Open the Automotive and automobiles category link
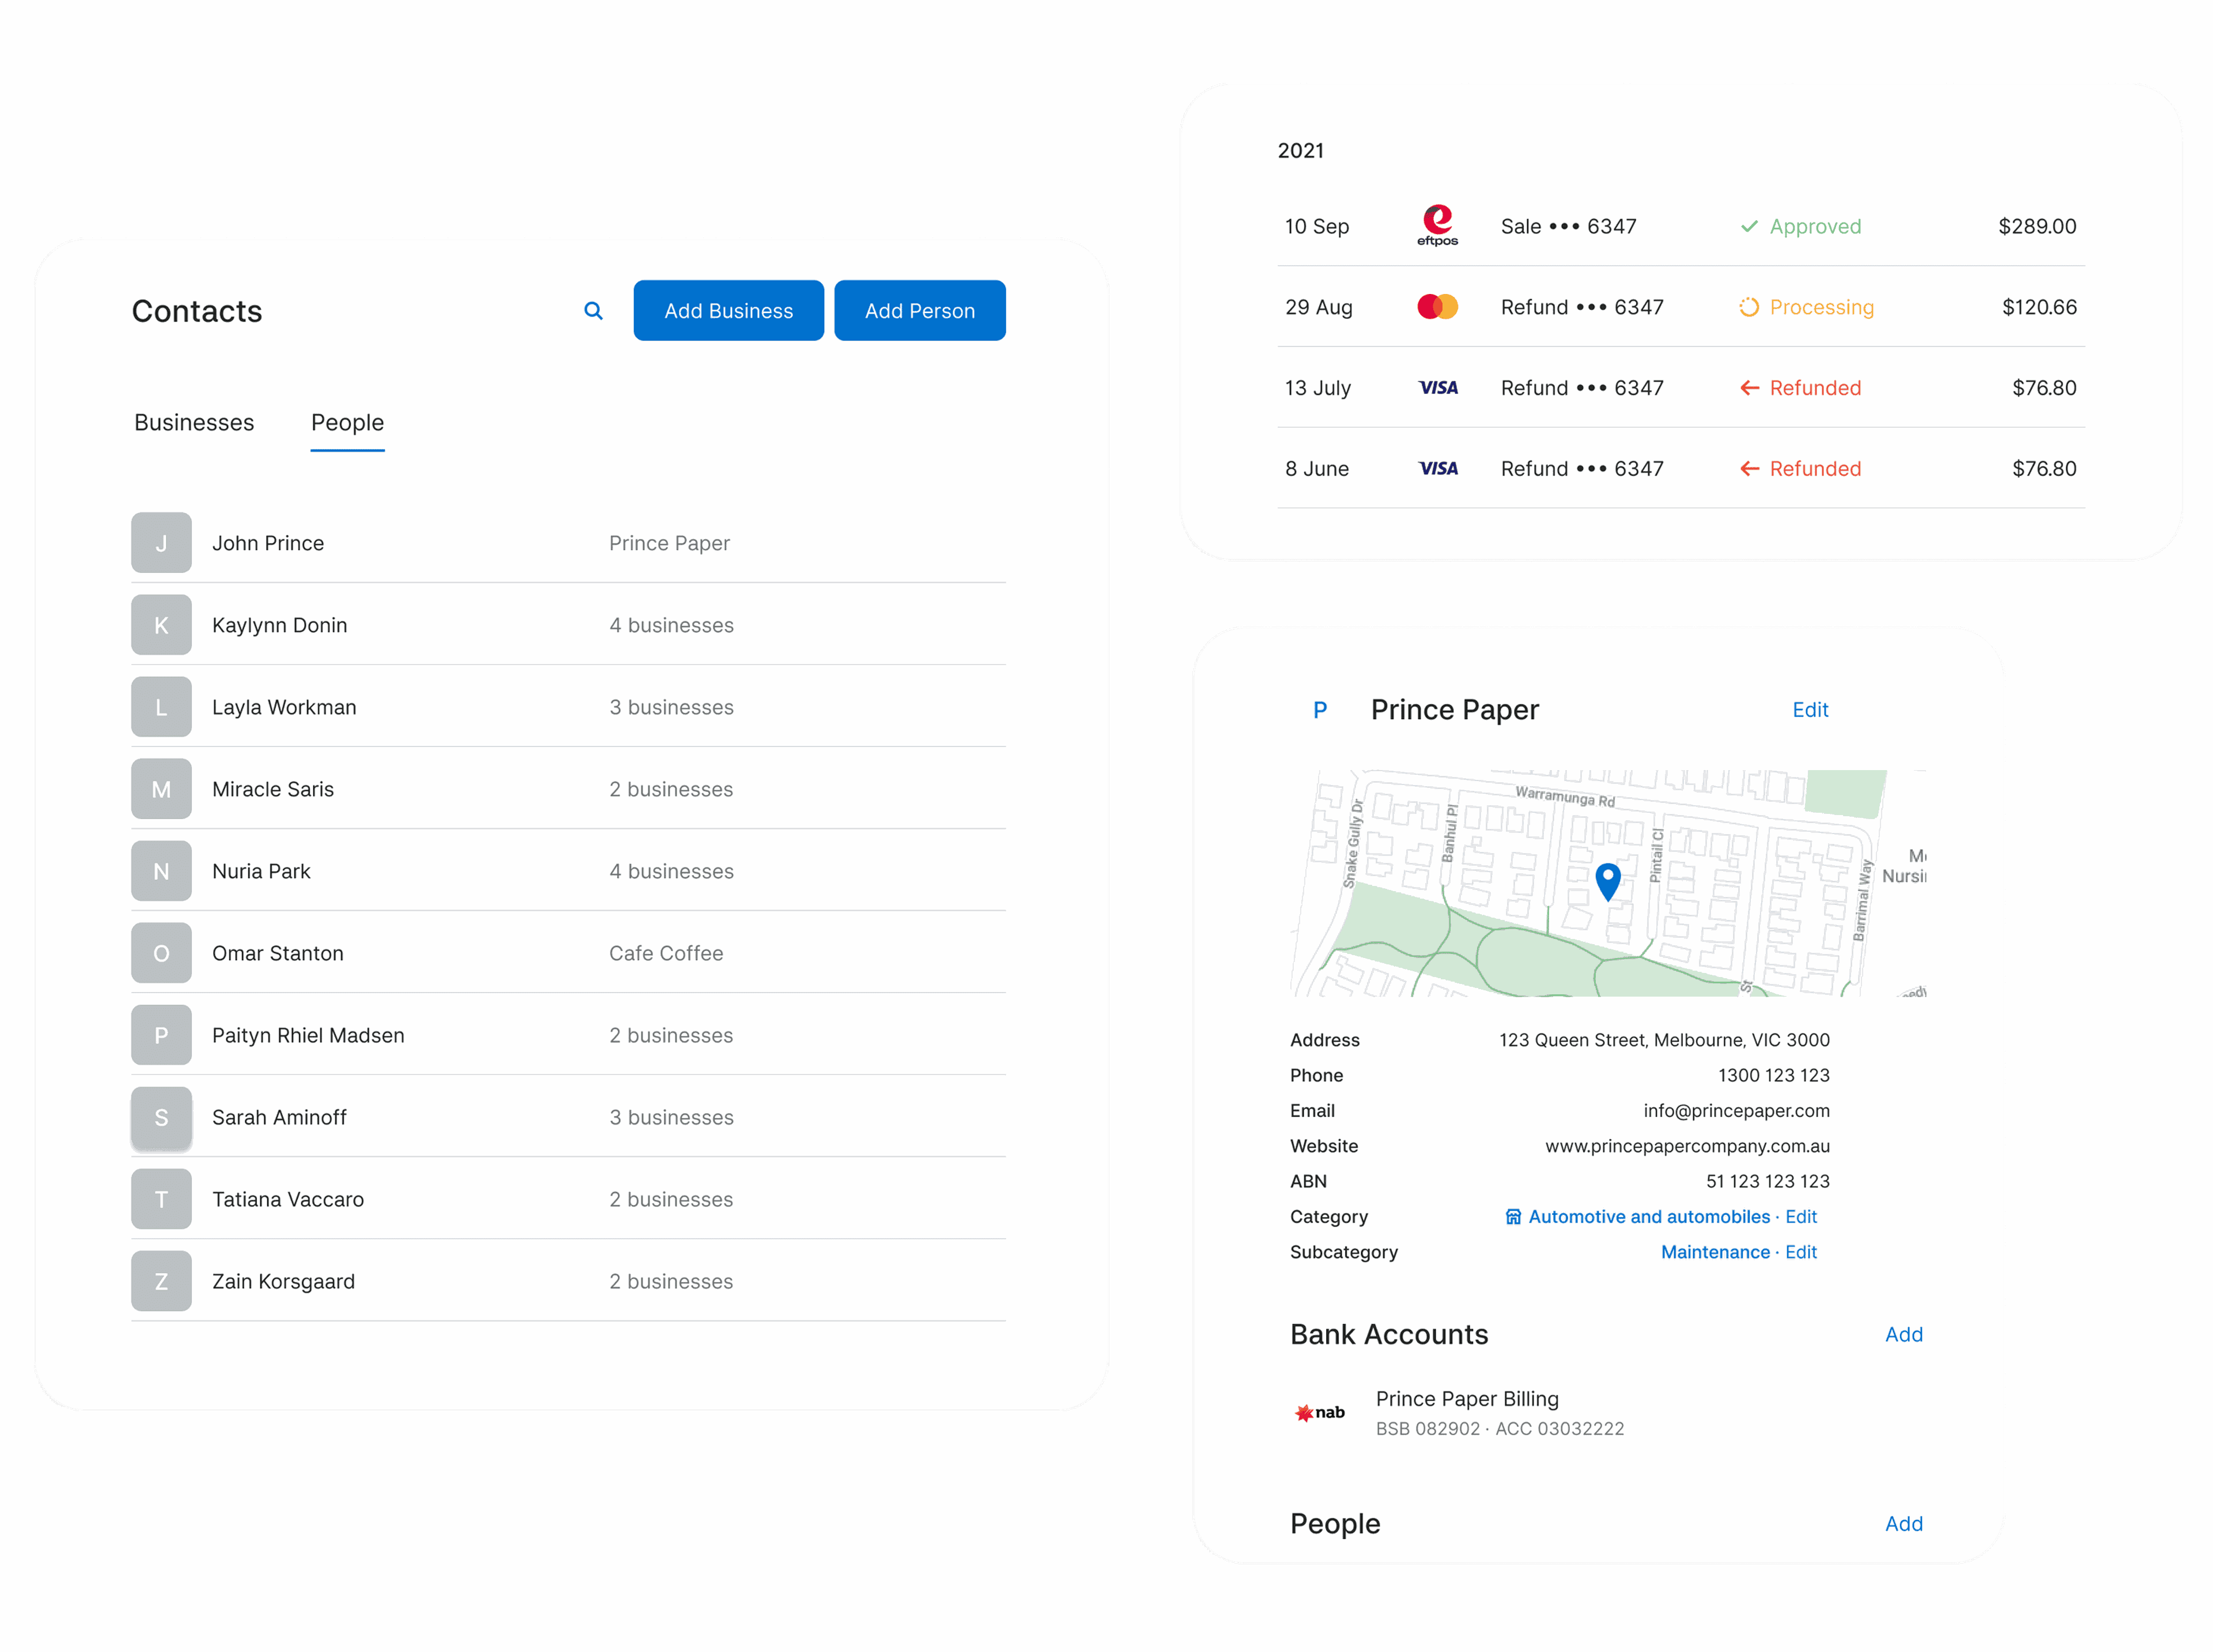The width and height of the screenshot is (2213, 1652). click(x=1648, y=1217)
